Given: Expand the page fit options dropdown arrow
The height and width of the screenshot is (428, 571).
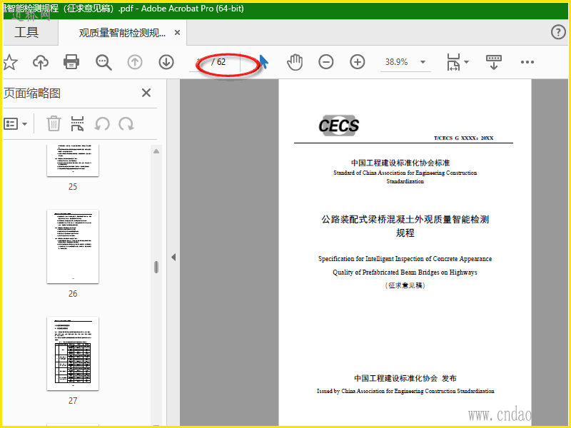Looking at the screenshot, I should tap(467, 62).
